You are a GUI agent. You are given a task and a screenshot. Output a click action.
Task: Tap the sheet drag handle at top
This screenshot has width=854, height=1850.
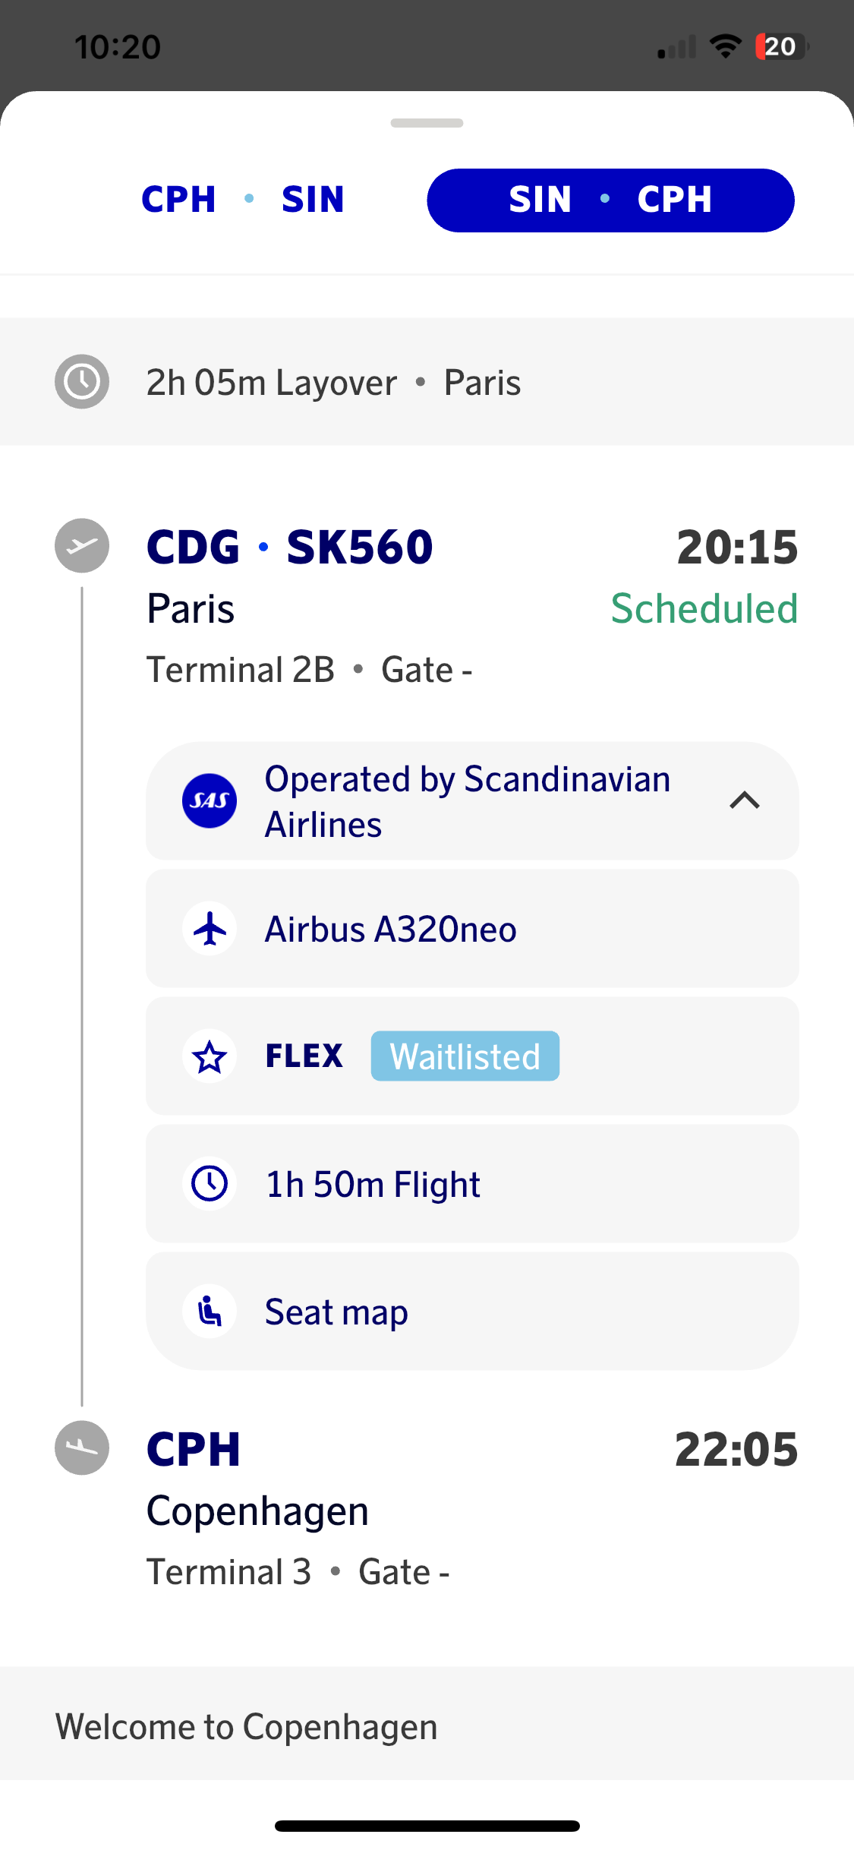427,123
